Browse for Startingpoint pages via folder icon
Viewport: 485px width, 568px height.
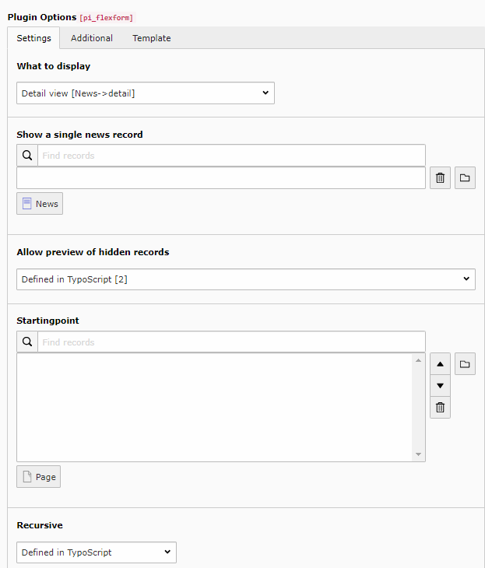(465, 364)
